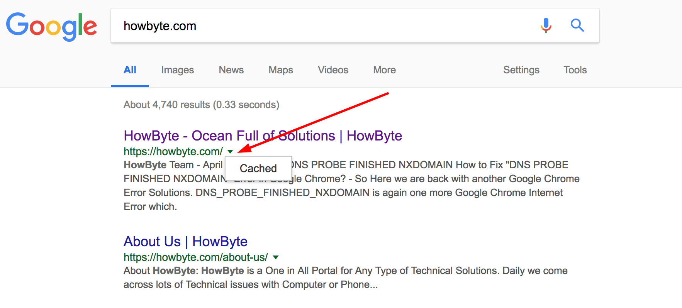Open the Videos search section
682x308 pixels.
(333, 70)
